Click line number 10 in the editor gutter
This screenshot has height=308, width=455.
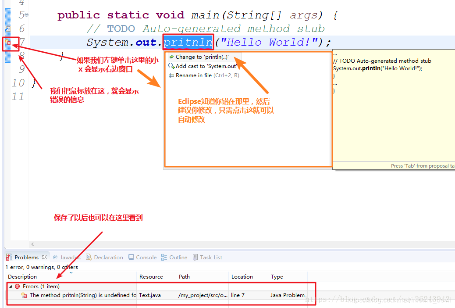pos(18,83)
